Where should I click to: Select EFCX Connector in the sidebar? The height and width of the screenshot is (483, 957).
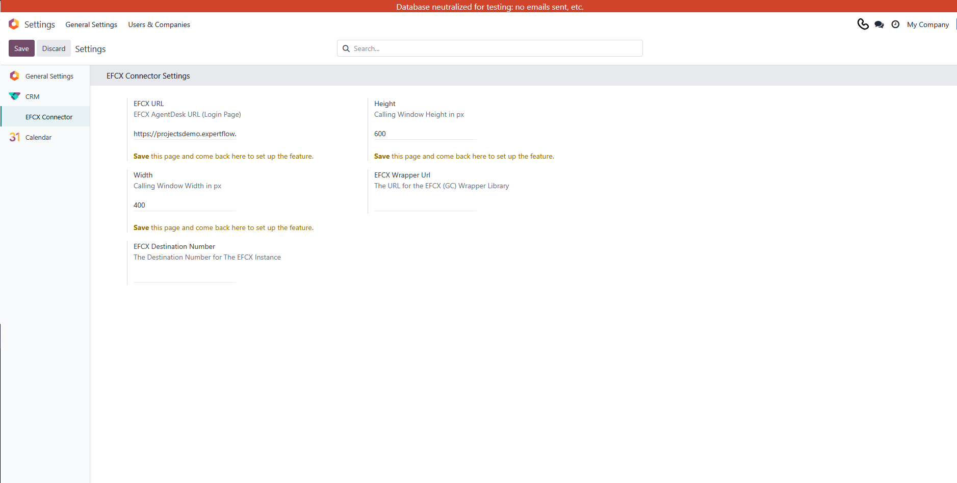coord(49,117)
